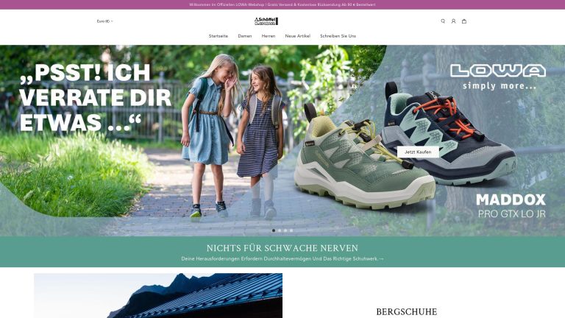The height and width of the screenshot is (318, 565).
Task: Expand the Euro currency dropdown
Action: click(105, 21)
